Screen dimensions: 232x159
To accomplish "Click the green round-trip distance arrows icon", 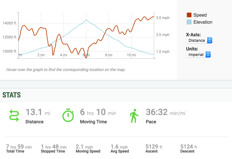I will coord(14,115).
